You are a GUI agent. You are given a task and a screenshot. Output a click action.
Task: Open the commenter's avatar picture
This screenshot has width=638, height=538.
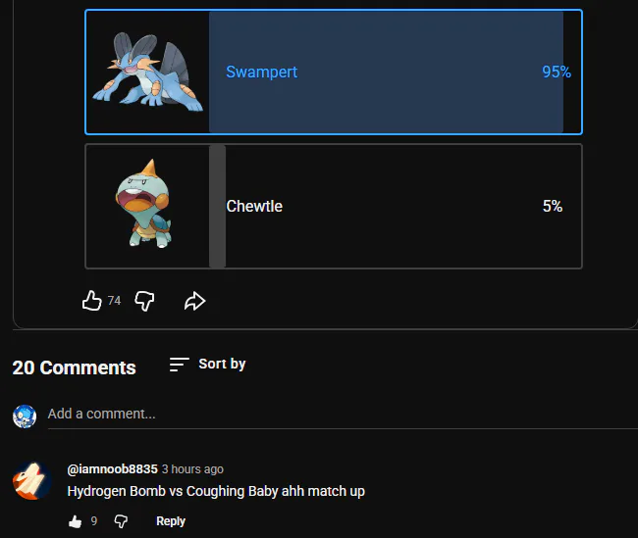point(31,481)
